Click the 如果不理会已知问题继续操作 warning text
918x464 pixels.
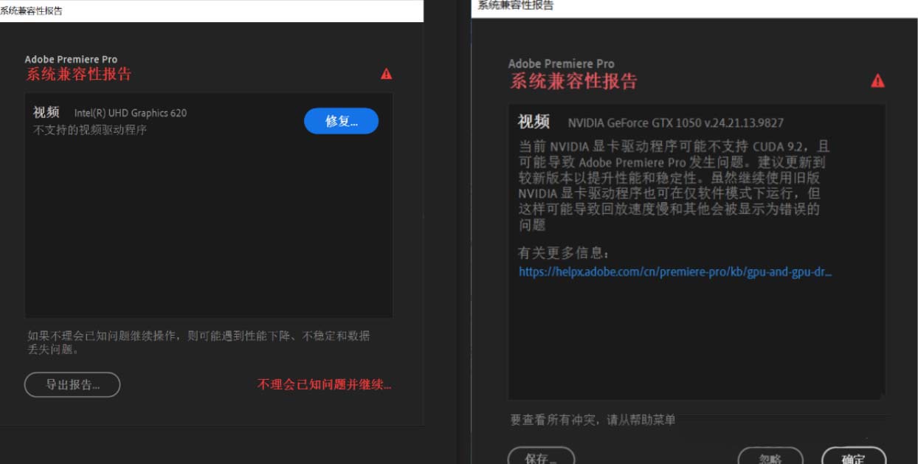[x=199, y=342]
